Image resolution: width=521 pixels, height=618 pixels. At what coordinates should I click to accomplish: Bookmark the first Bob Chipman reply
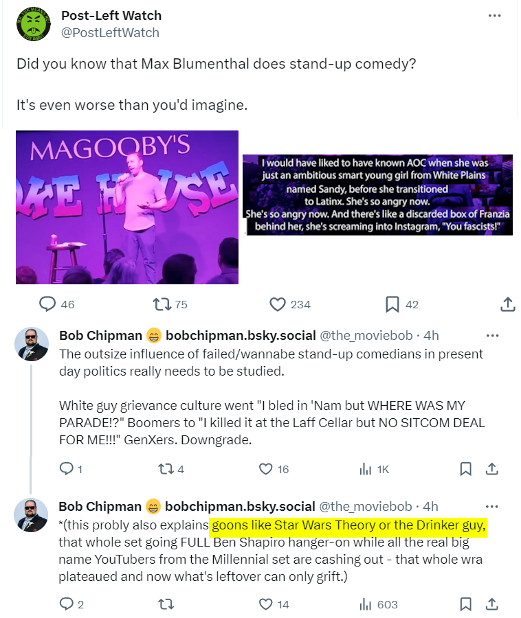point(466,469)
